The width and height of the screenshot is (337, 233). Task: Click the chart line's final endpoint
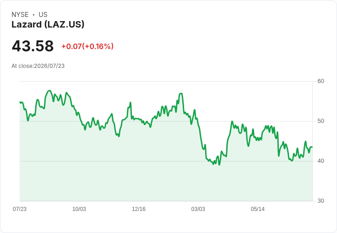[312, 147]
